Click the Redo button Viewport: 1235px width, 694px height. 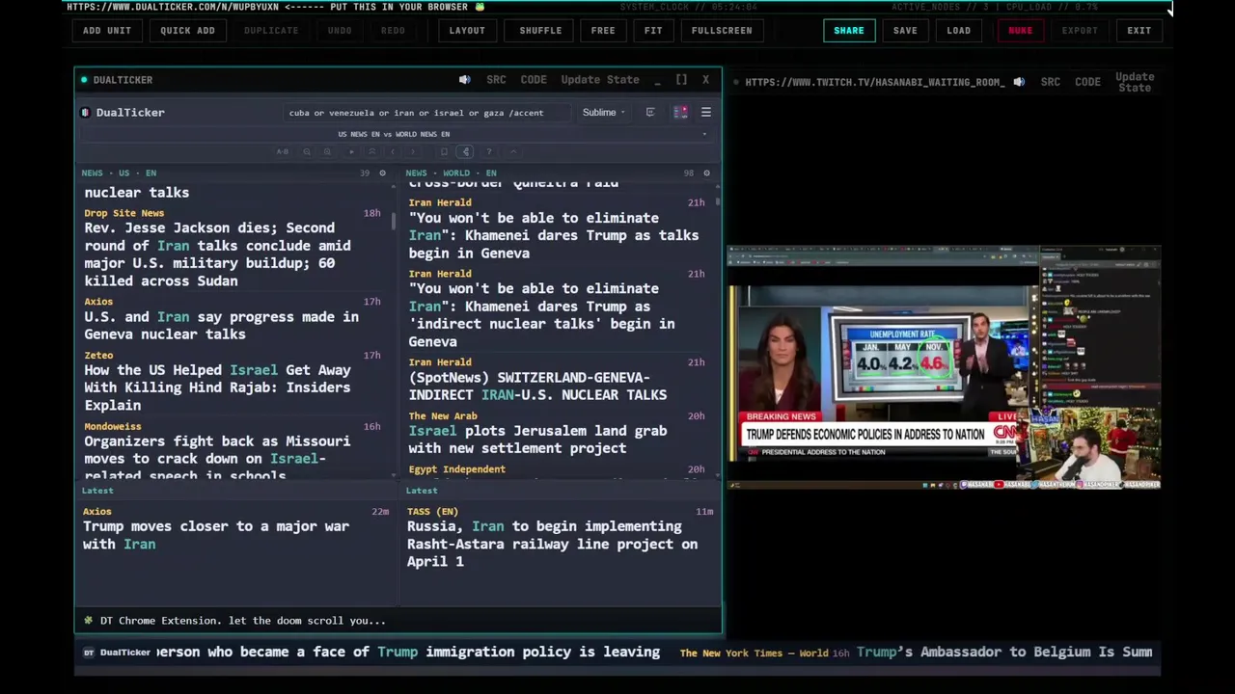(x=393, y=31)
